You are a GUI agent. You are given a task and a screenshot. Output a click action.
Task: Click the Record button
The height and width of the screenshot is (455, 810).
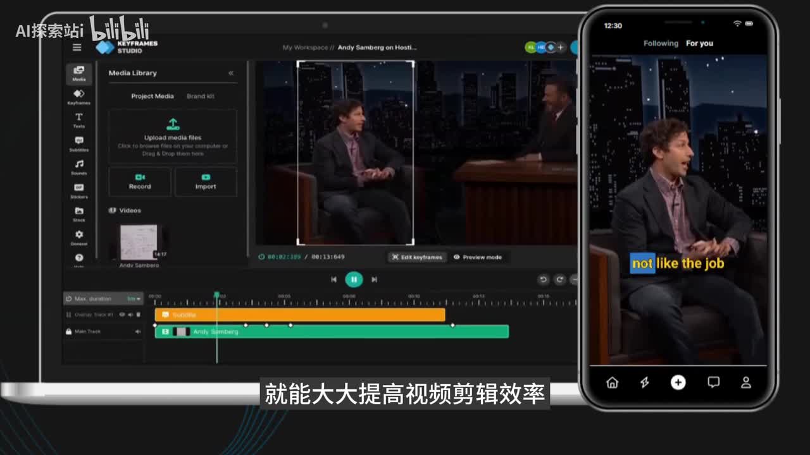(x=140, y=182)
